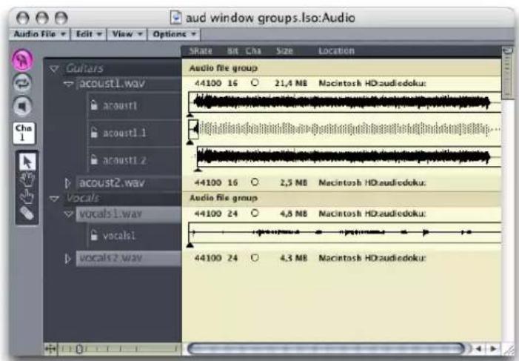Click the document icon in title bar

175,17
